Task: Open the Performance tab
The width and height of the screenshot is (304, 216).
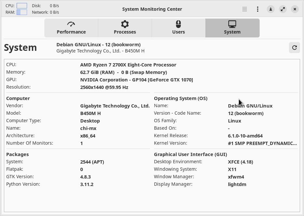Action: [71, 28]
